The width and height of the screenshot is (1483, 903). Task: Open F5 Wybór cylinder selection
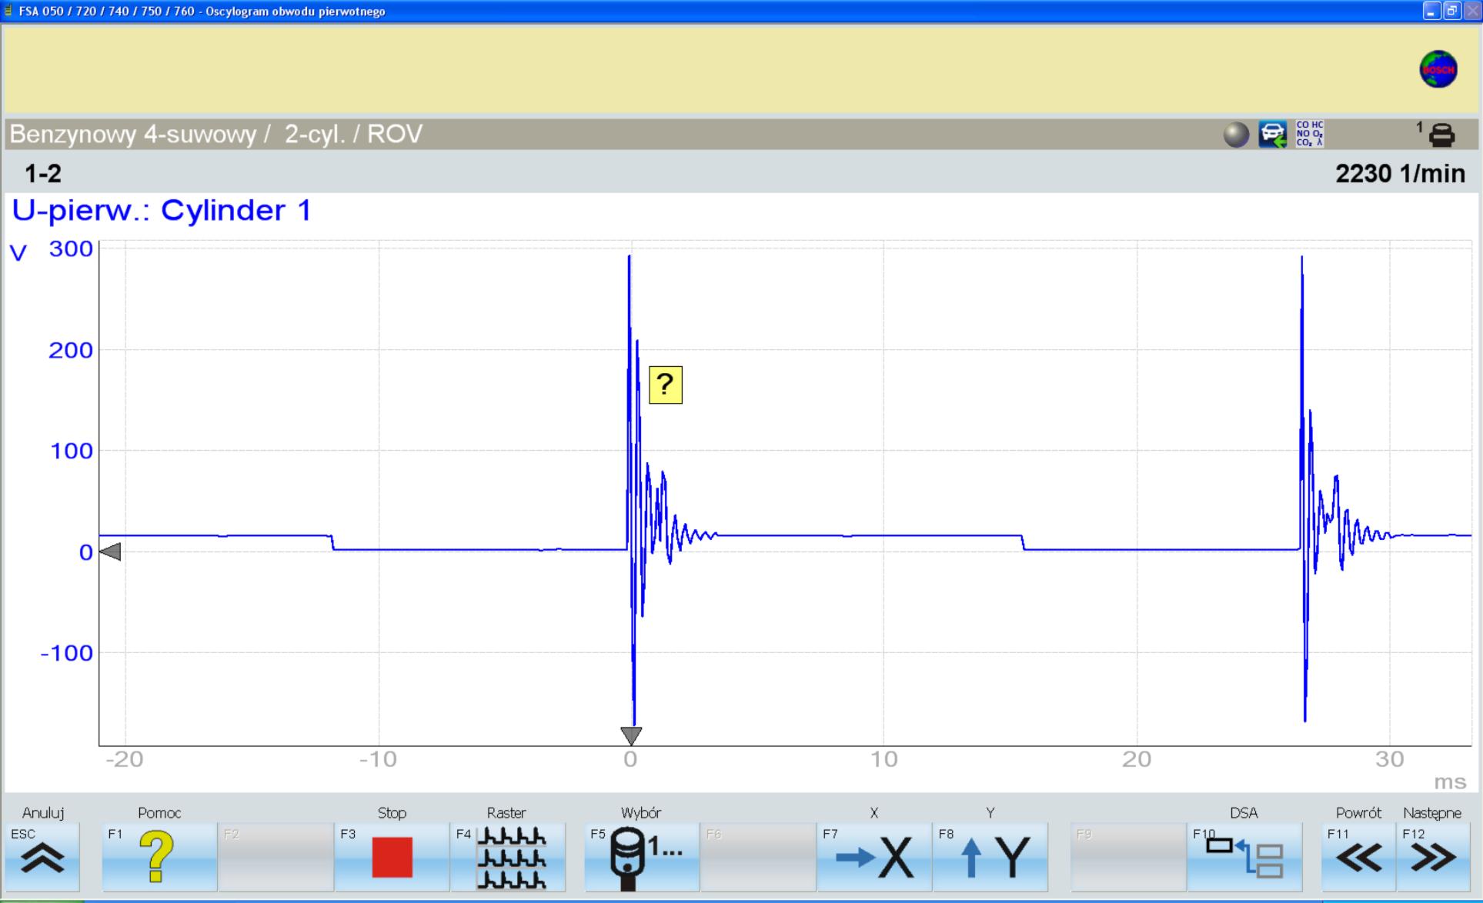tap(642, 857)
